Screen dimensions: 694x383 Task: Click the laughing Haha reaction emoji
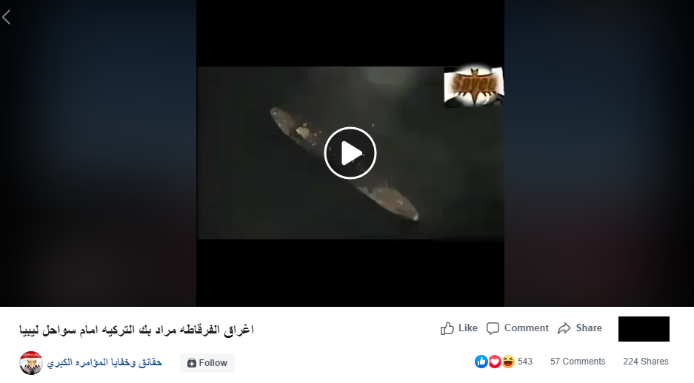pos(507,362)
